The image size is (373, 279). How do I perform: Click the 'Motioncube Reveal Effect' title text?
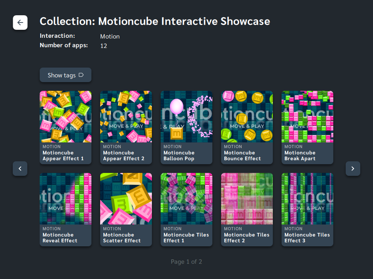[60, 238]
